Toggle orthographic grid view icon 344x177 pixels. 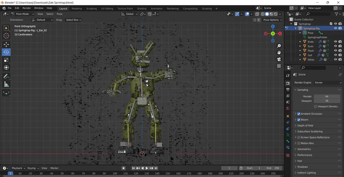pyautogui.click(x=279, y=66)
